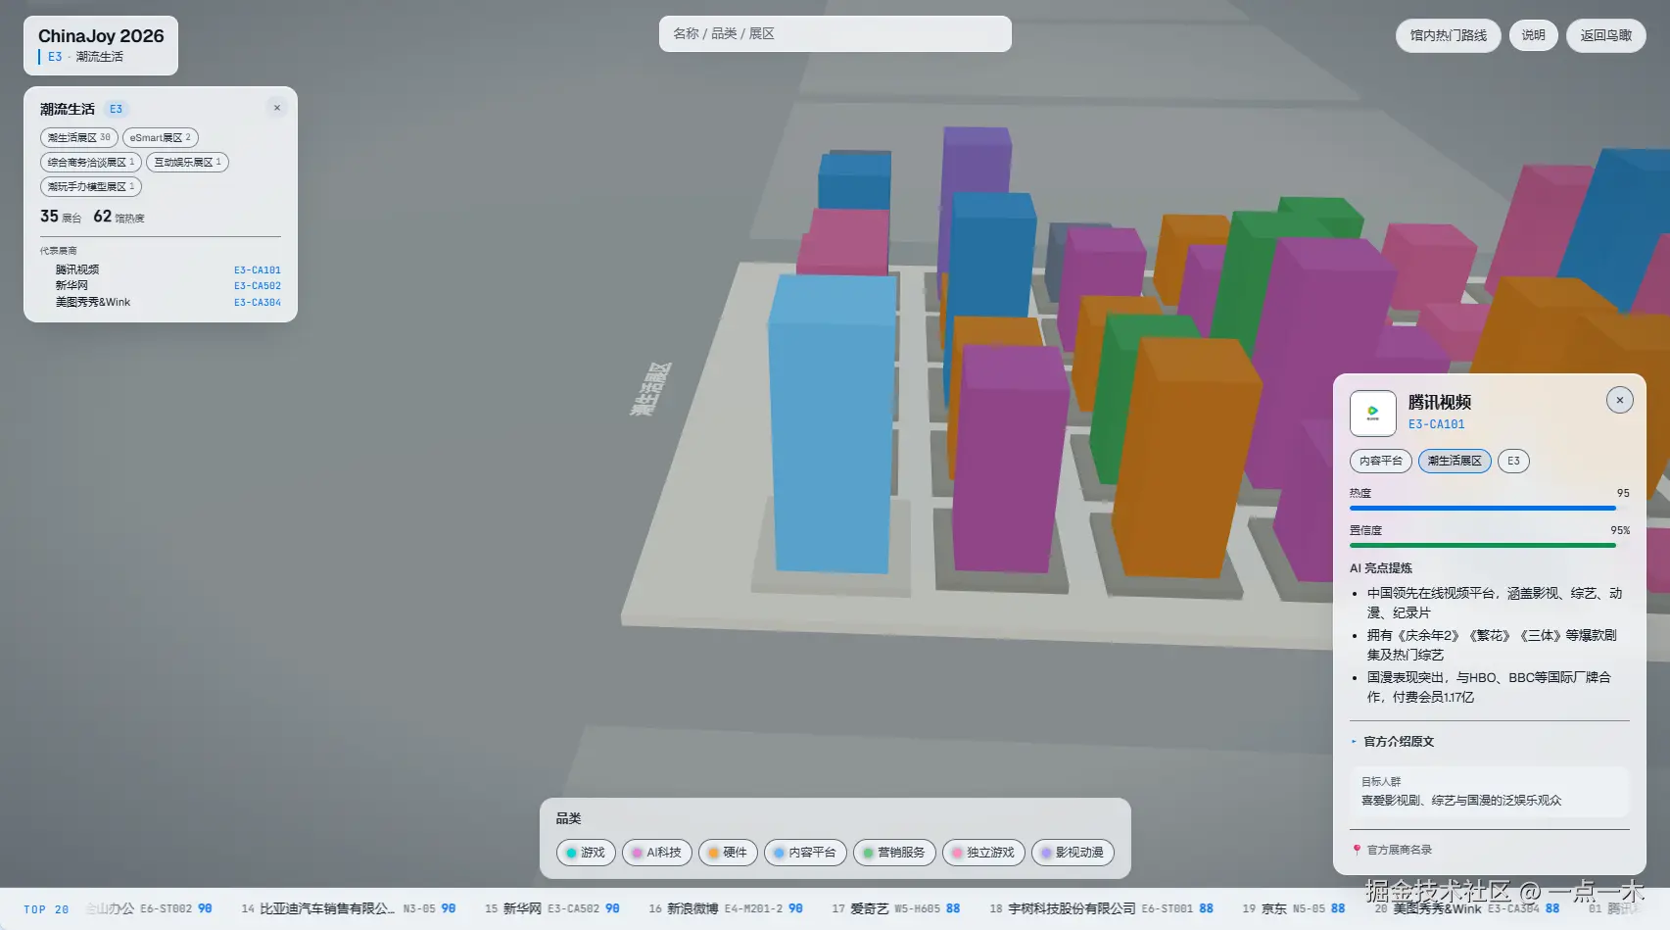Select the eSmart展区 zone chip

tap(161, 138)
